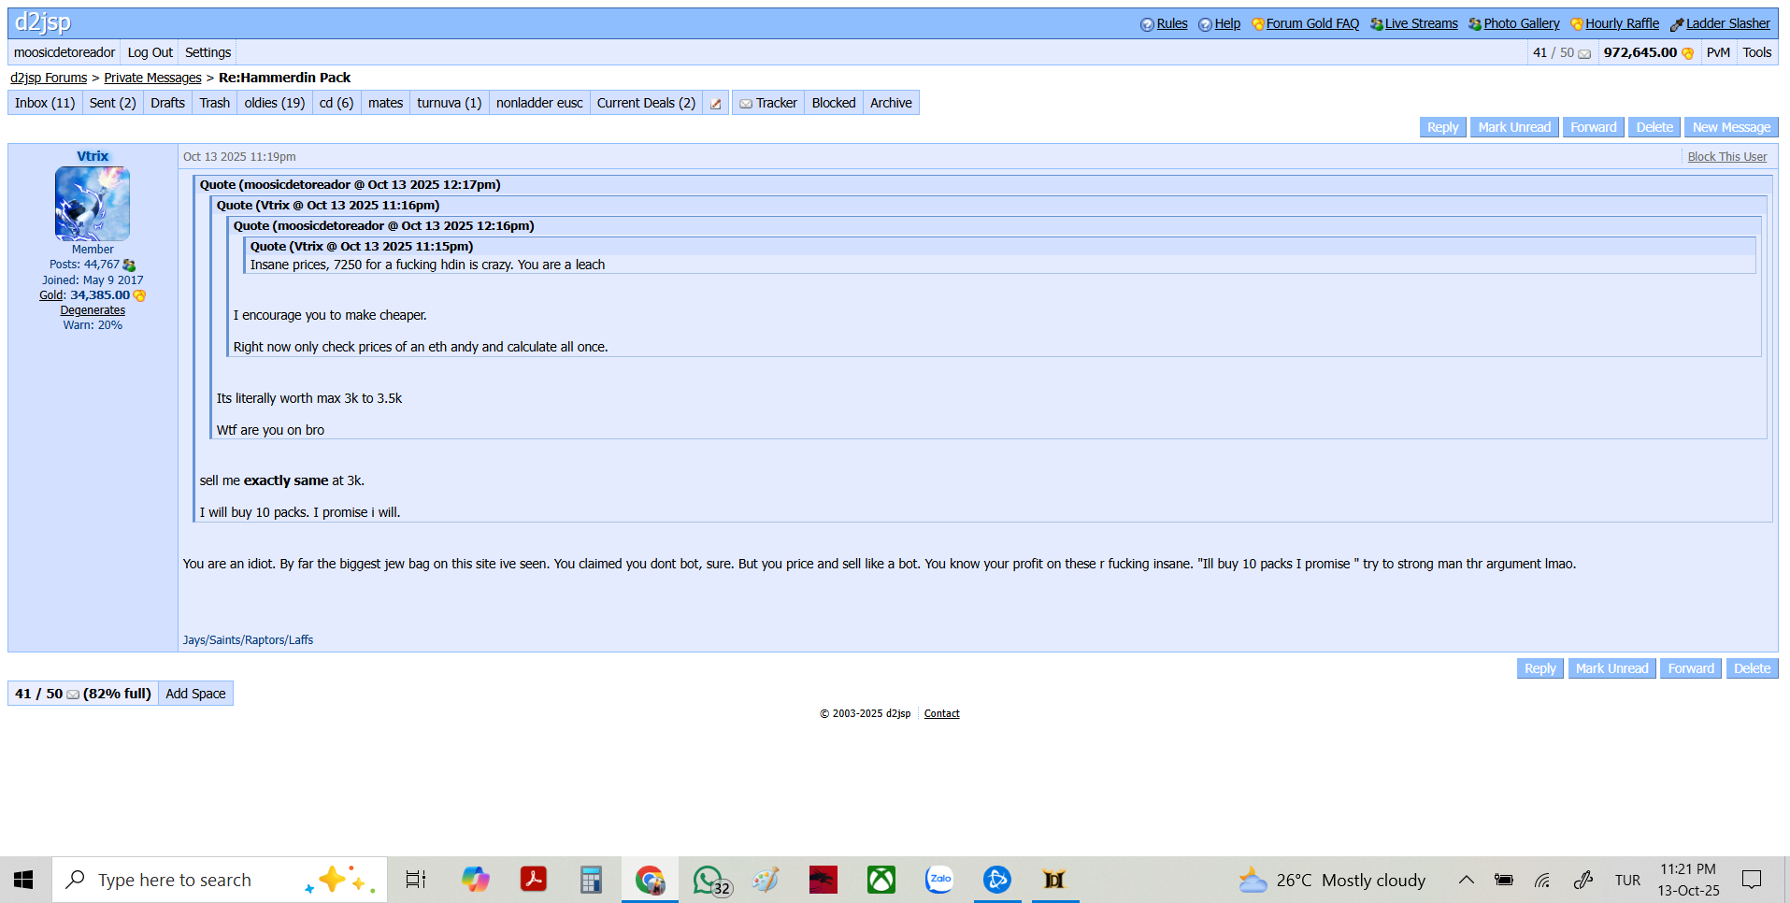Open the Calculator taskbar icon
The width and height of the screenshot is (1790, 903).
[x=591, y=880]
